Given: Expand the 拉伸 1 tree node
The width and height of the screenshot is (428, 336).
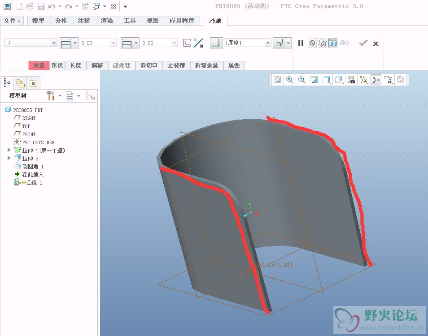Looking at the screenshot, I should point(9,150).
